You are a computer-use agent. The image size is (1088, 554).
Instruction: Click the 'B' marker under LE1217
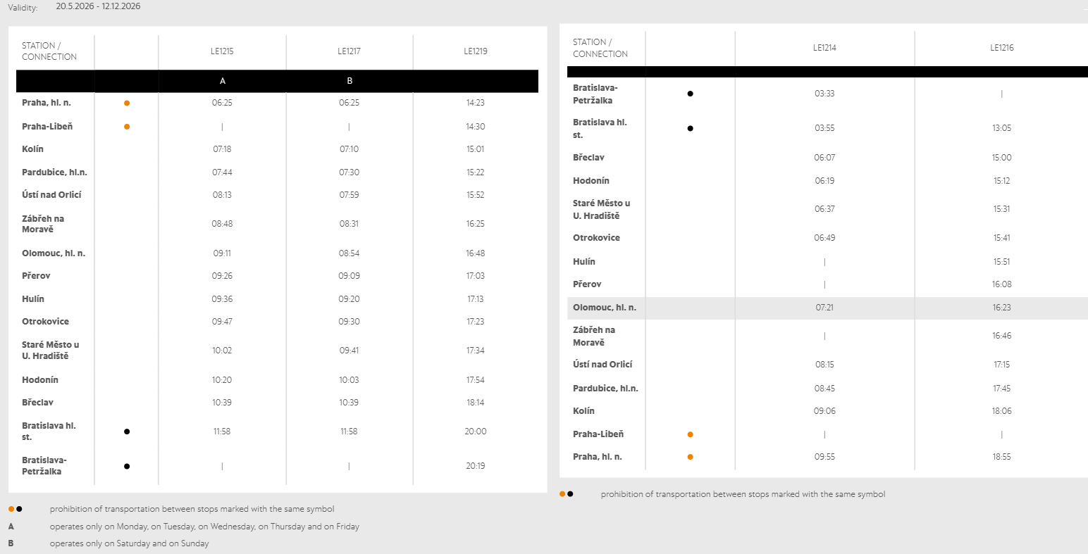(x=350, y=81)
